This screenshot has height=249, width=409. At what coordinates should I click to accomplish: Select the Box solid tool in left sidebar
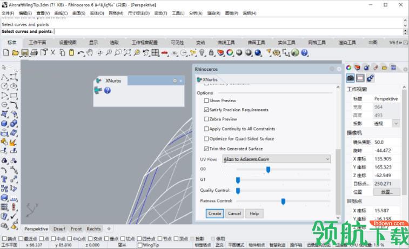click(x=4, y=123)
